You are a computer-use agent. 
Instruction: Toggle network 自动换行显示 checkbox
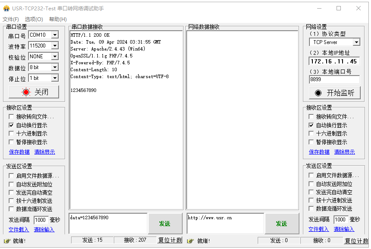click(311, 125)
